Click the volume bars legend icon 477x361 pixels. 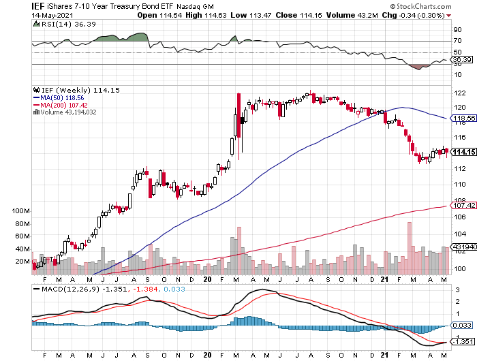click(36, 112)
